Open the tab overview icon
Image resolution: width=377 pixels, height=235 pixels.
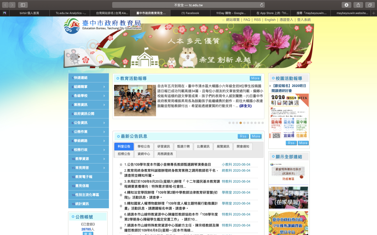coord(370,5)
